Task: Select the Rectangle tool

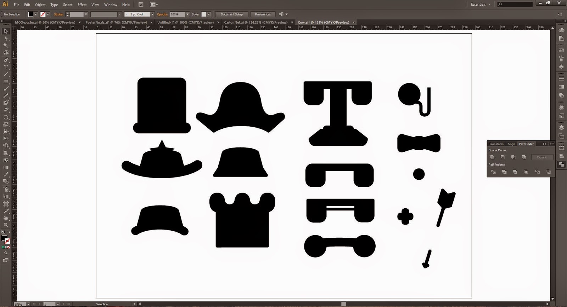Action: [x=6, y=81]
